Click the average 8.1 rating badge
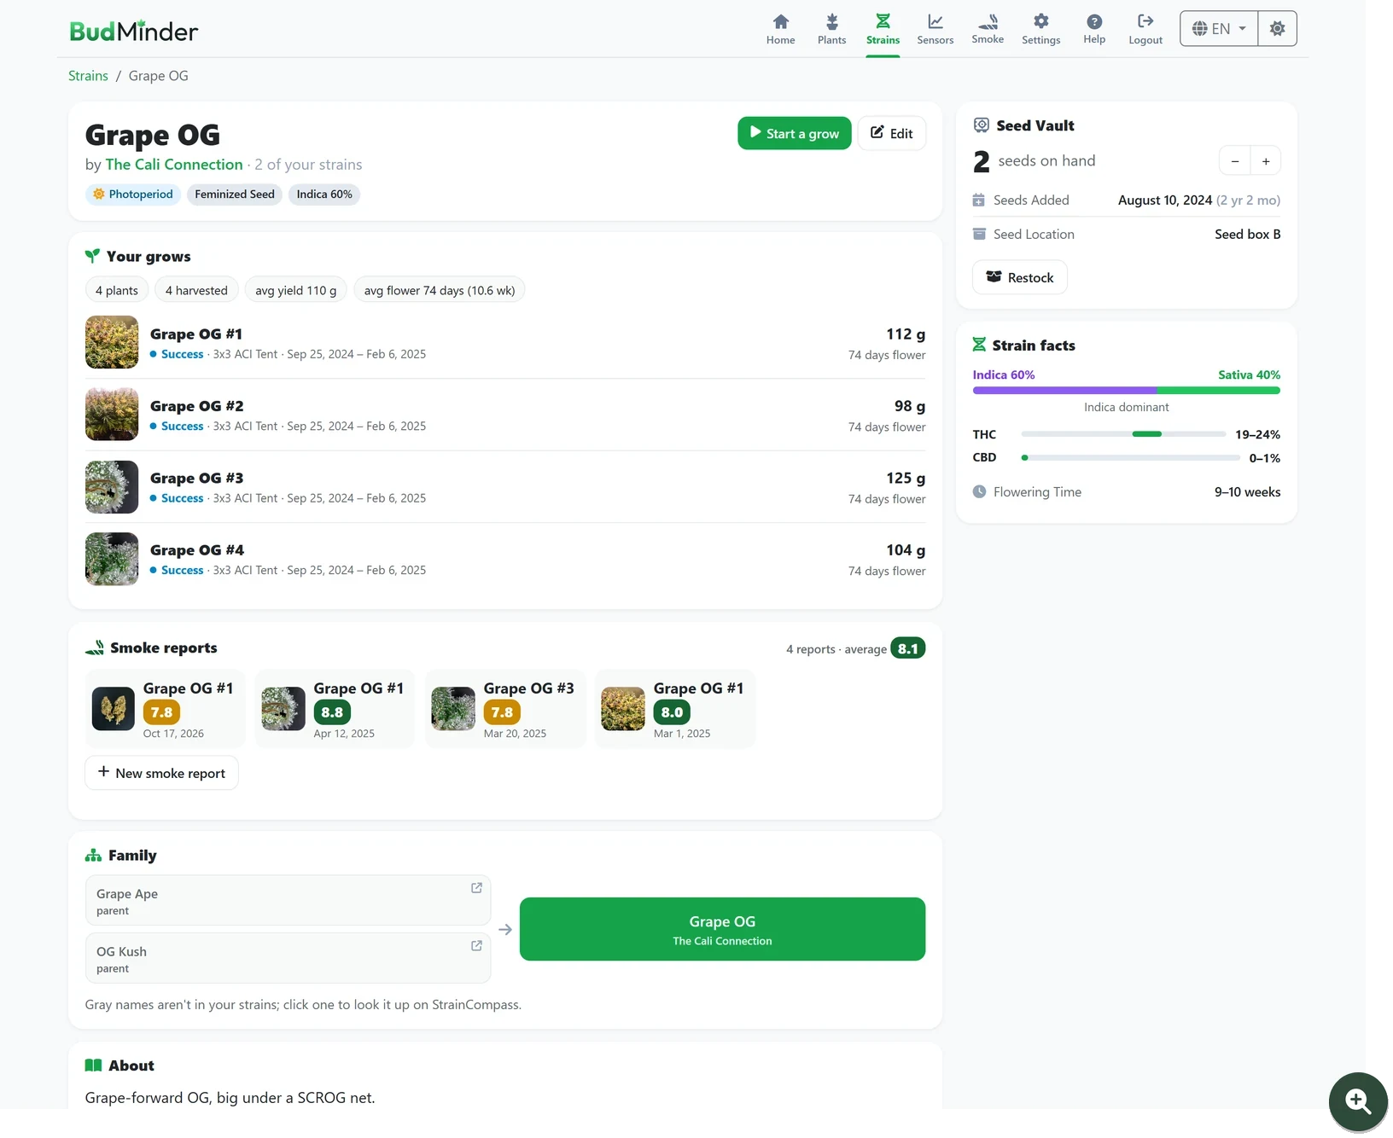Viewport: 1393px width, 1138px height. (907, 648)
